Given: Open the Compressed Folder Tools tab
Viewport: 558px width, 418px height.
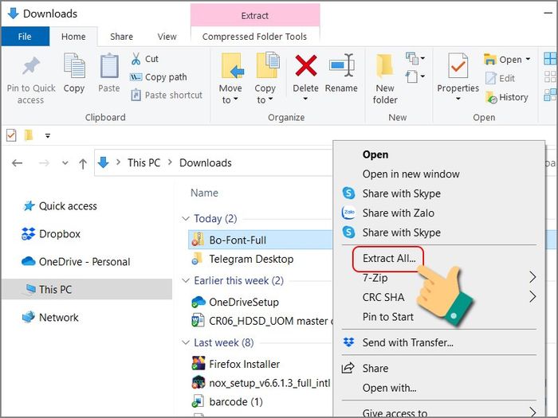Looking at the screenshot, I should [x=254, y=37].
